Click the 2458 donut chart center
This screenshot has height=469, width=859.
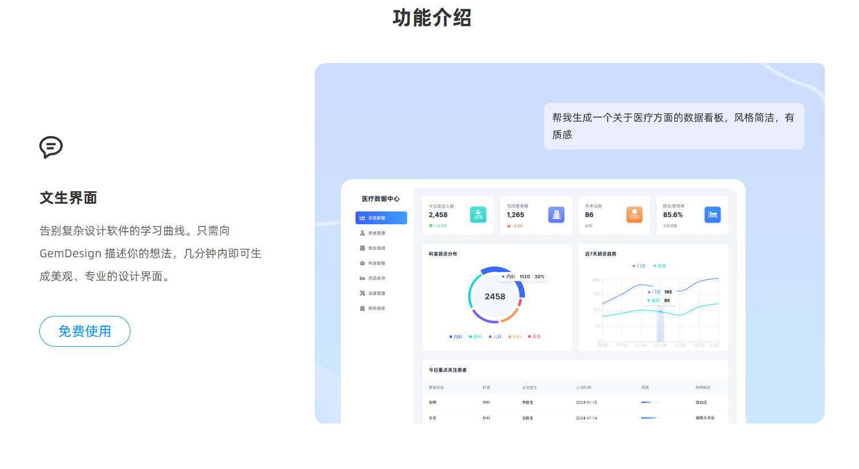pyautogui.click(x=495, y=297)
